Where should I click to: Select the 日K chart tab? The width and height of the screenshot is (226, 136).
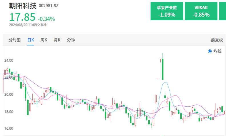click(31, 40)
